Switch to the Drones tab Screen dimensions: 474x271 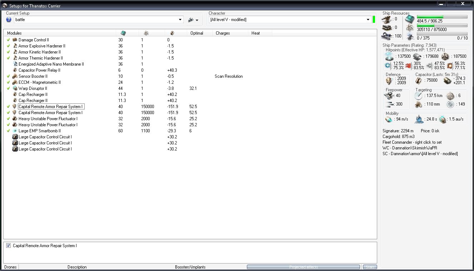[10, 267]
